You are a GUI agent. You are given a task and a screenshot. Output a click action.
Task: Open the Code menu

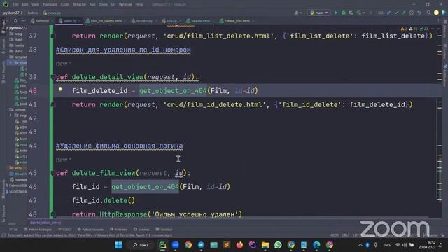tap(65, 5)
